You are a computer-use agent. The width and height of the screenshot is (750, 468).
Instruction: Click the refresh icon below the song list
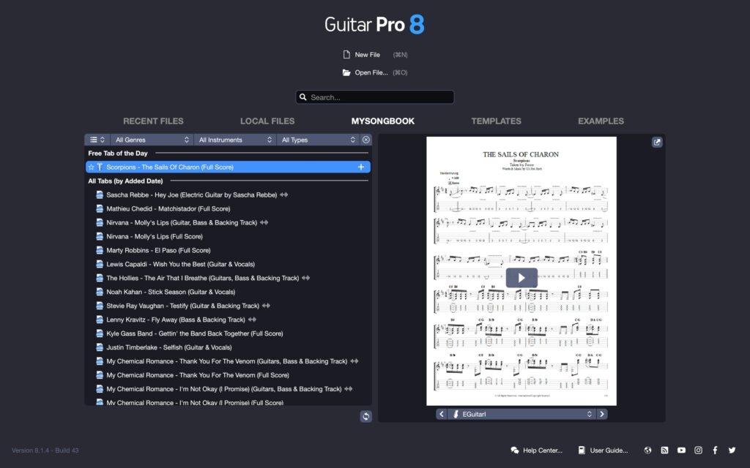tap(365, 416)
